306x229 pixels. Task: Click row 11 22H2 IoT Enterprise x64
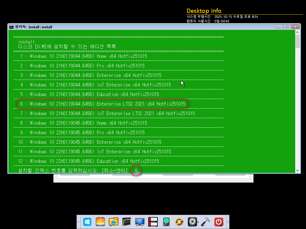(x=94, y=152)
